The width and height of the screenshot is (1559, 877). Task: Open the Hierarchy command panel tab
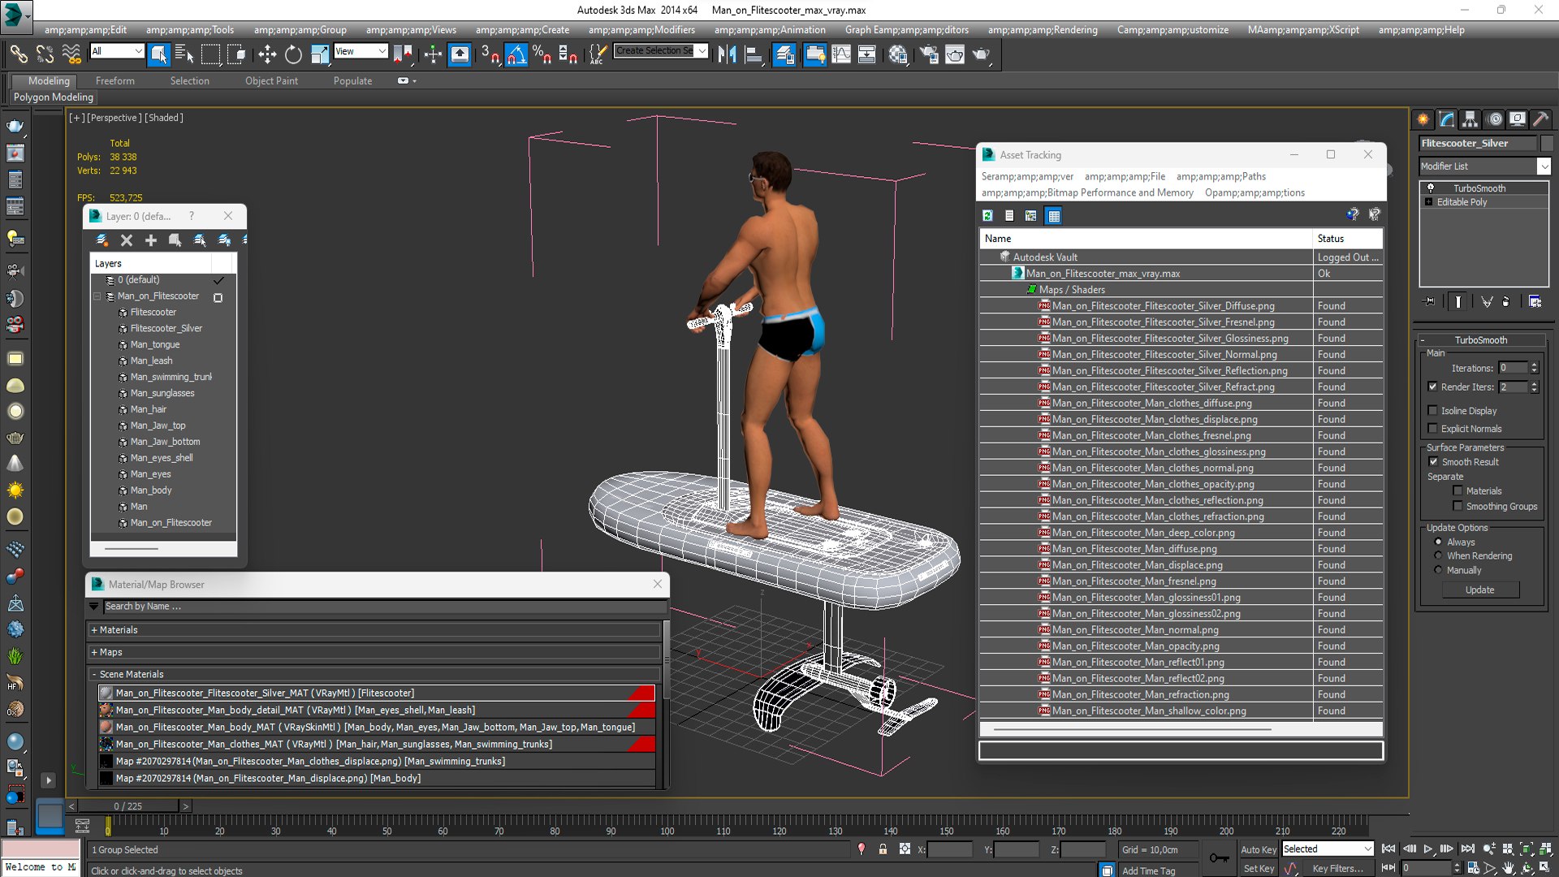coord(1470,119)
